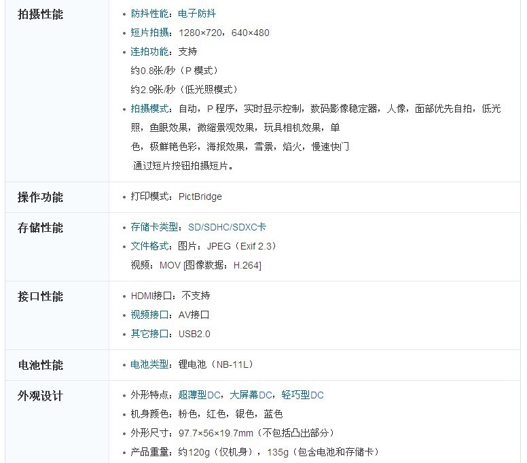Viewport: 527px width, 463px height.
Task: Select the 存储性能 section heading
Action: tap(40, 228)
